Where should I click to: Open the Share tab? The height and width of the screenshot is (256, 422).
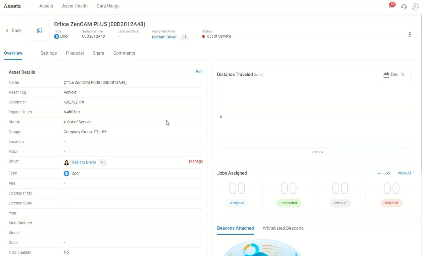click(98, 53)
